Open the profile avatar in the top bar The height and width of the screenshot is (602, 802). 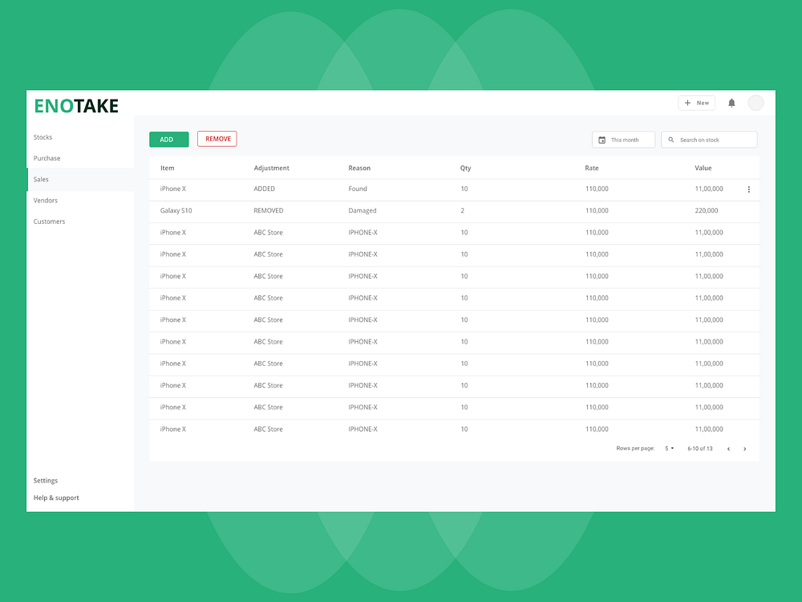[x=755, y=103]
